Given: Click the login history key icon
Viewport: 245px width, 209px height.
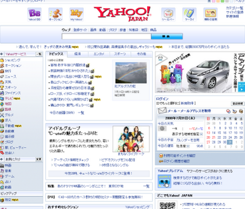Looking at the screenshot, I should [161, 161].
